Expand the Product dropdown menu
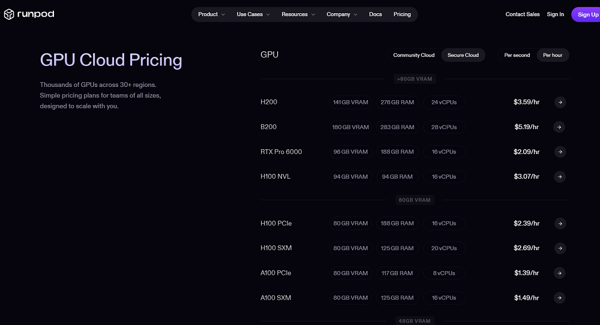600x325 pixels. click(211, 14)
